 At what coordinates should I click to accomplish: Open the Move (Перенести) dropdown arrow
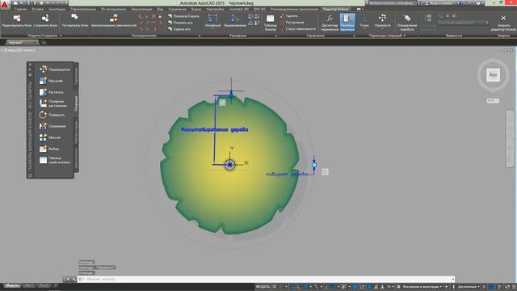[x=382, y=29]
